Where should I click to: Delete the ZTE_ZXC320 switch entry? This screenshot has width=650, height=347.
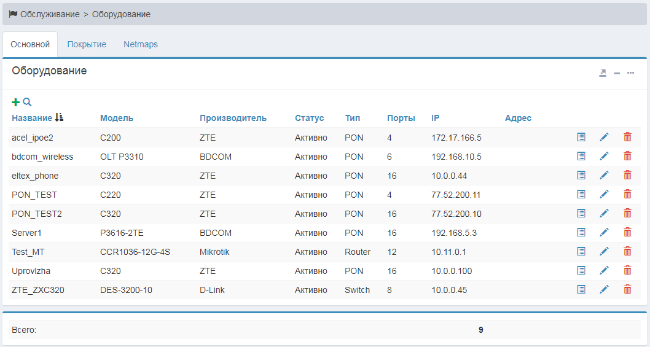tap(627, 290)
